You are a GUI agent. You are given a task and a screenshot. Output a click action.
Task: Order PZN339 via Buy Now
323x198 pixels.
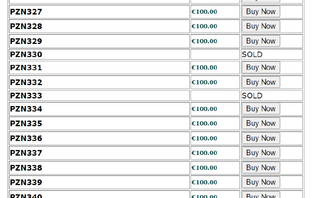260,182
